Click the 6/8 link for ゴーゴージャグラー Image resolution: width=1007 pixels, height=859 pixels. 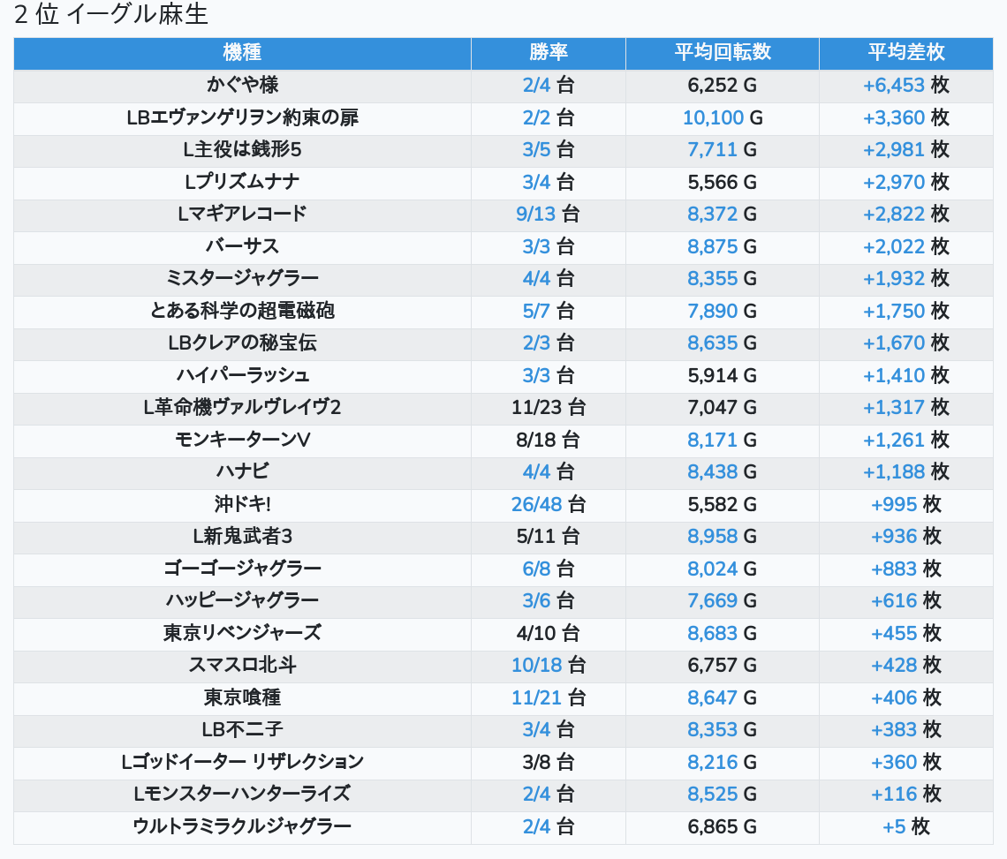(536, 569)
